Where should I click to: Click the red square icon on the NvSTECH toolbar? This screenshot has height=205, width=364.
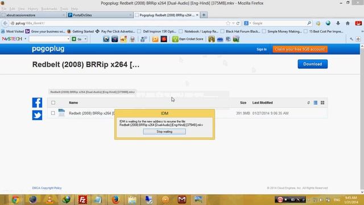pos(164,39)
